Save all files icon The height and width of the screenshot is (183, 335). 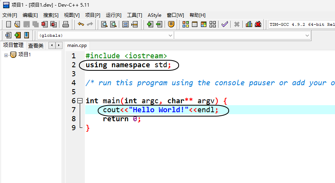tap(36, 24)
